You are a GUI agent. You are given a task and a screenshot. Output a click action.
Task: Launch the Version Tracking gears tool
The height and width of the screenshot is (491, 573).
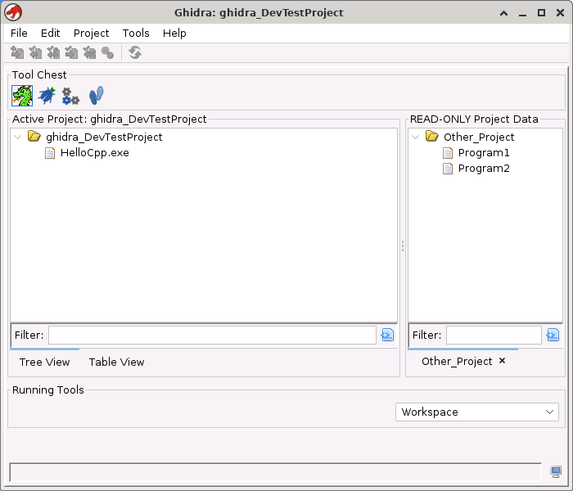click(70, 96)
